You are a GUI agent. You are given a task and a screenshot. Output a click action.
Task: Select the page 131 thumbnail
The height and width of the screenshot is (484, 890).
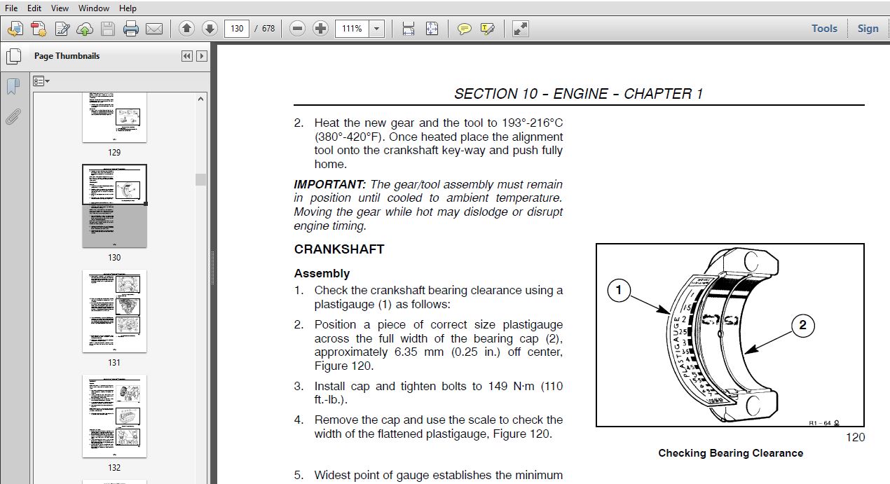(x=115, y=311)
